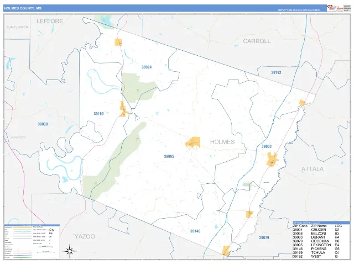Viewport: 354px width, 265px height.
Task: Click GOODMAN in the ZIP index table
Action: [320, 241]
